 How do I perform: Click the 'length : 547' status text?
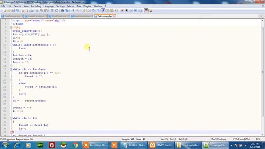[128, 139]
